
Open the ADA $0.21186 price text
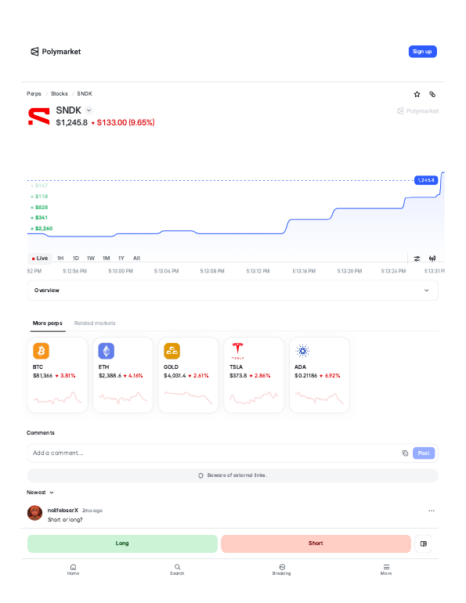[305, 376]
